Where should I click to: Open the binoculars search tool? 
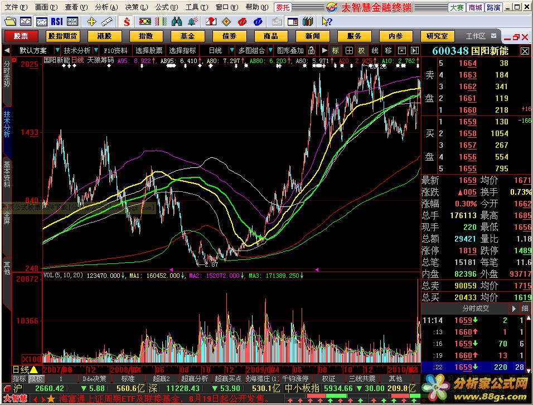(x=177, y=22)
